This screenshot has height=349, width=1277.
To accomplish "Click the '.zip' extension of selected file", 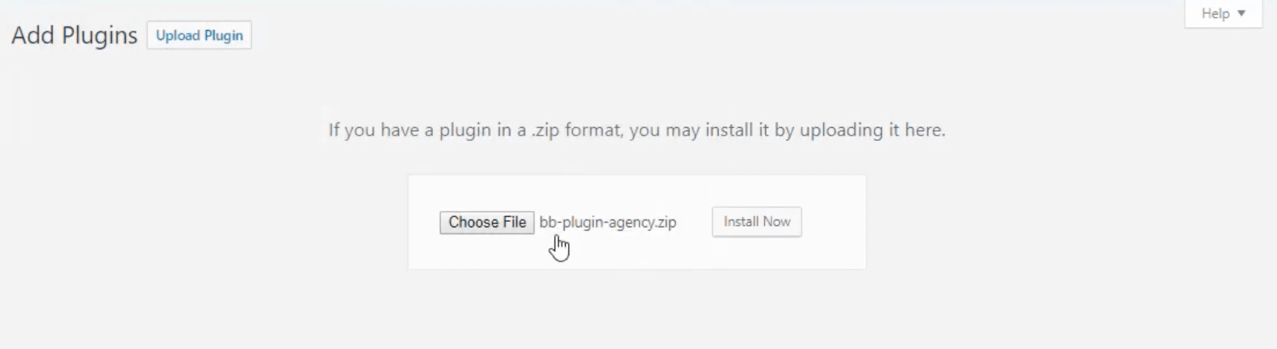I will (665, 223).
